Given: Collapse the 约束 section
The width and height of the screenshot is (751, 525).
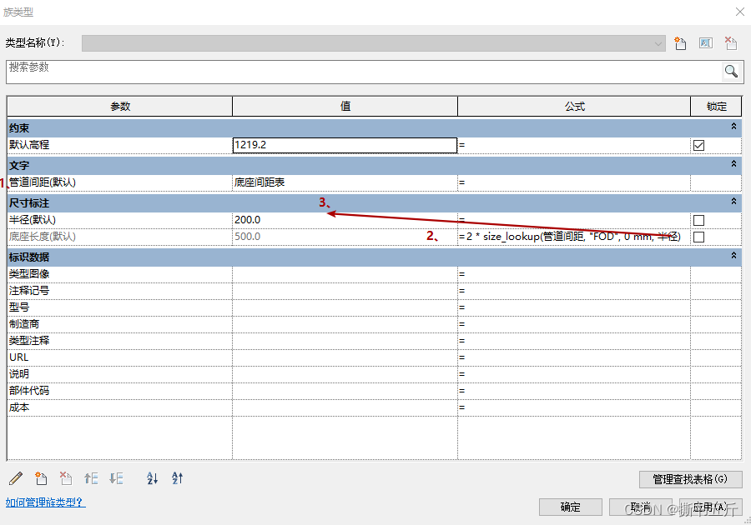Looking at the screenshot, I should tap(732, 127).
